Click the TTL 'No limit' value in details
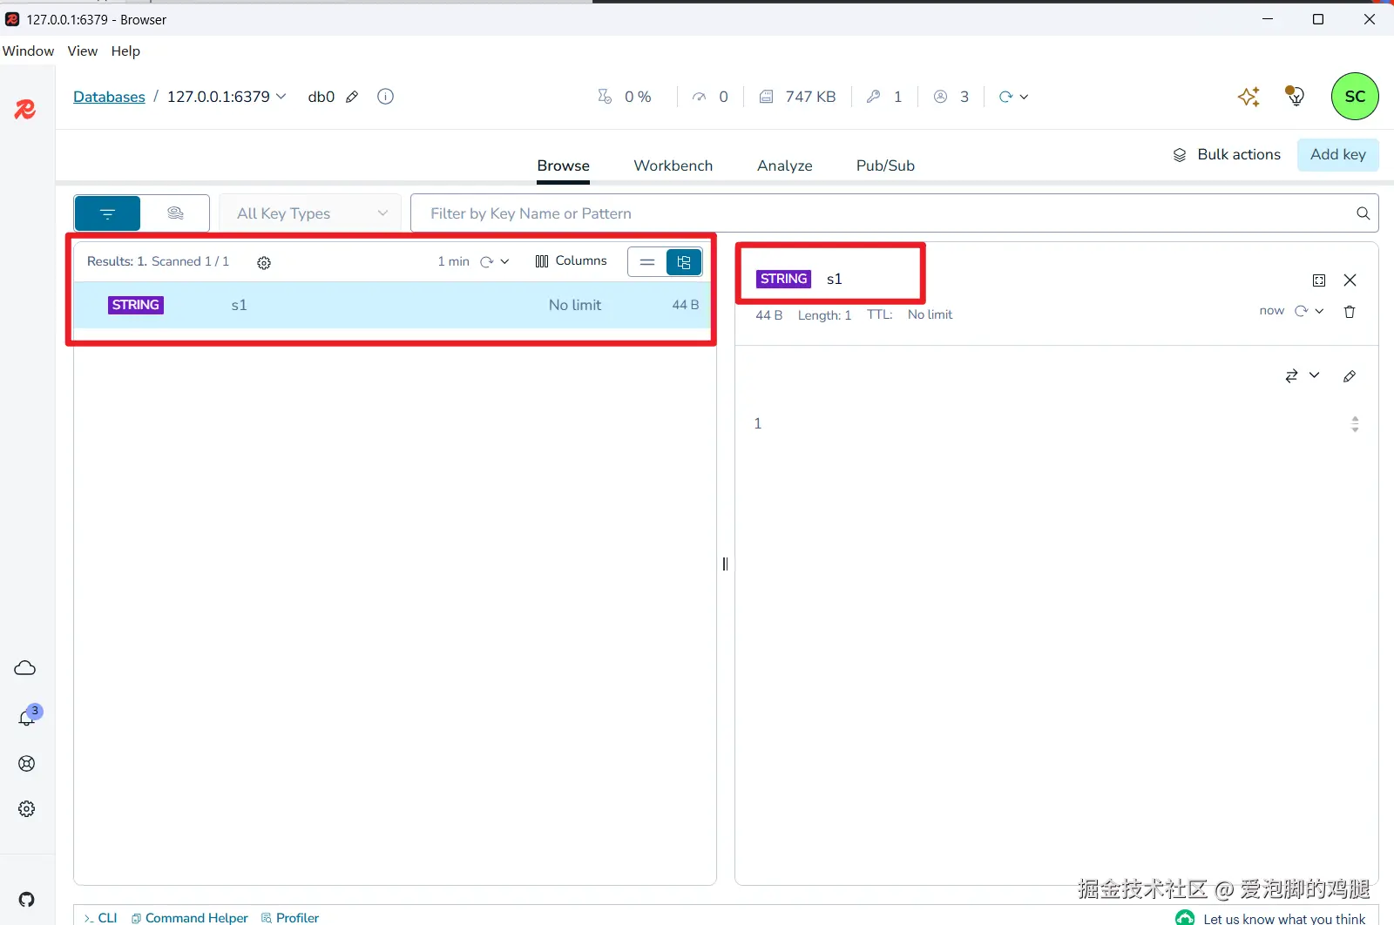The image size is (1394, 925). (930, 314)
